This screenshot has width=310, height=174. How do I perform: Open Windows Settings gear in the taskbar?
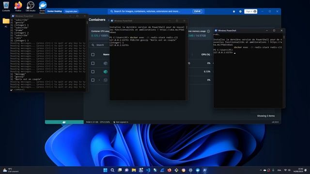[x=190, y=170]
